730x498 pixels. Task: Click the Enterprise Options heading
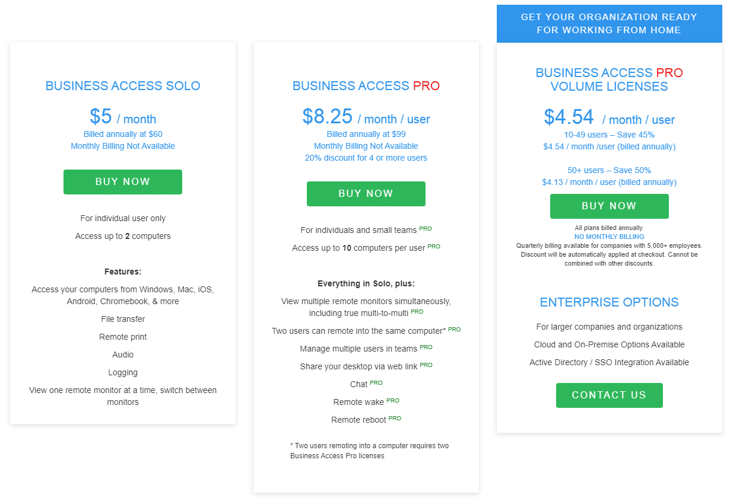pyautogui.click(x=609, y=302)
